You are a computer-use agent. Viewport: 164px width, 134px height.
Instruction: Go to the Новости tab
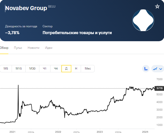pyautogui.click(x=34, y=48)
